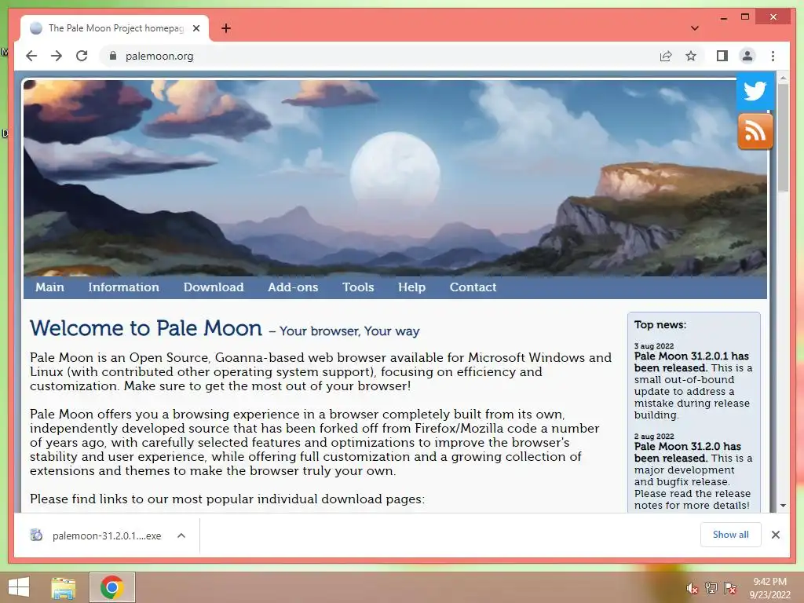804x603 pixels.
Task: Open the Download menu item
Action: coord(214,287)
